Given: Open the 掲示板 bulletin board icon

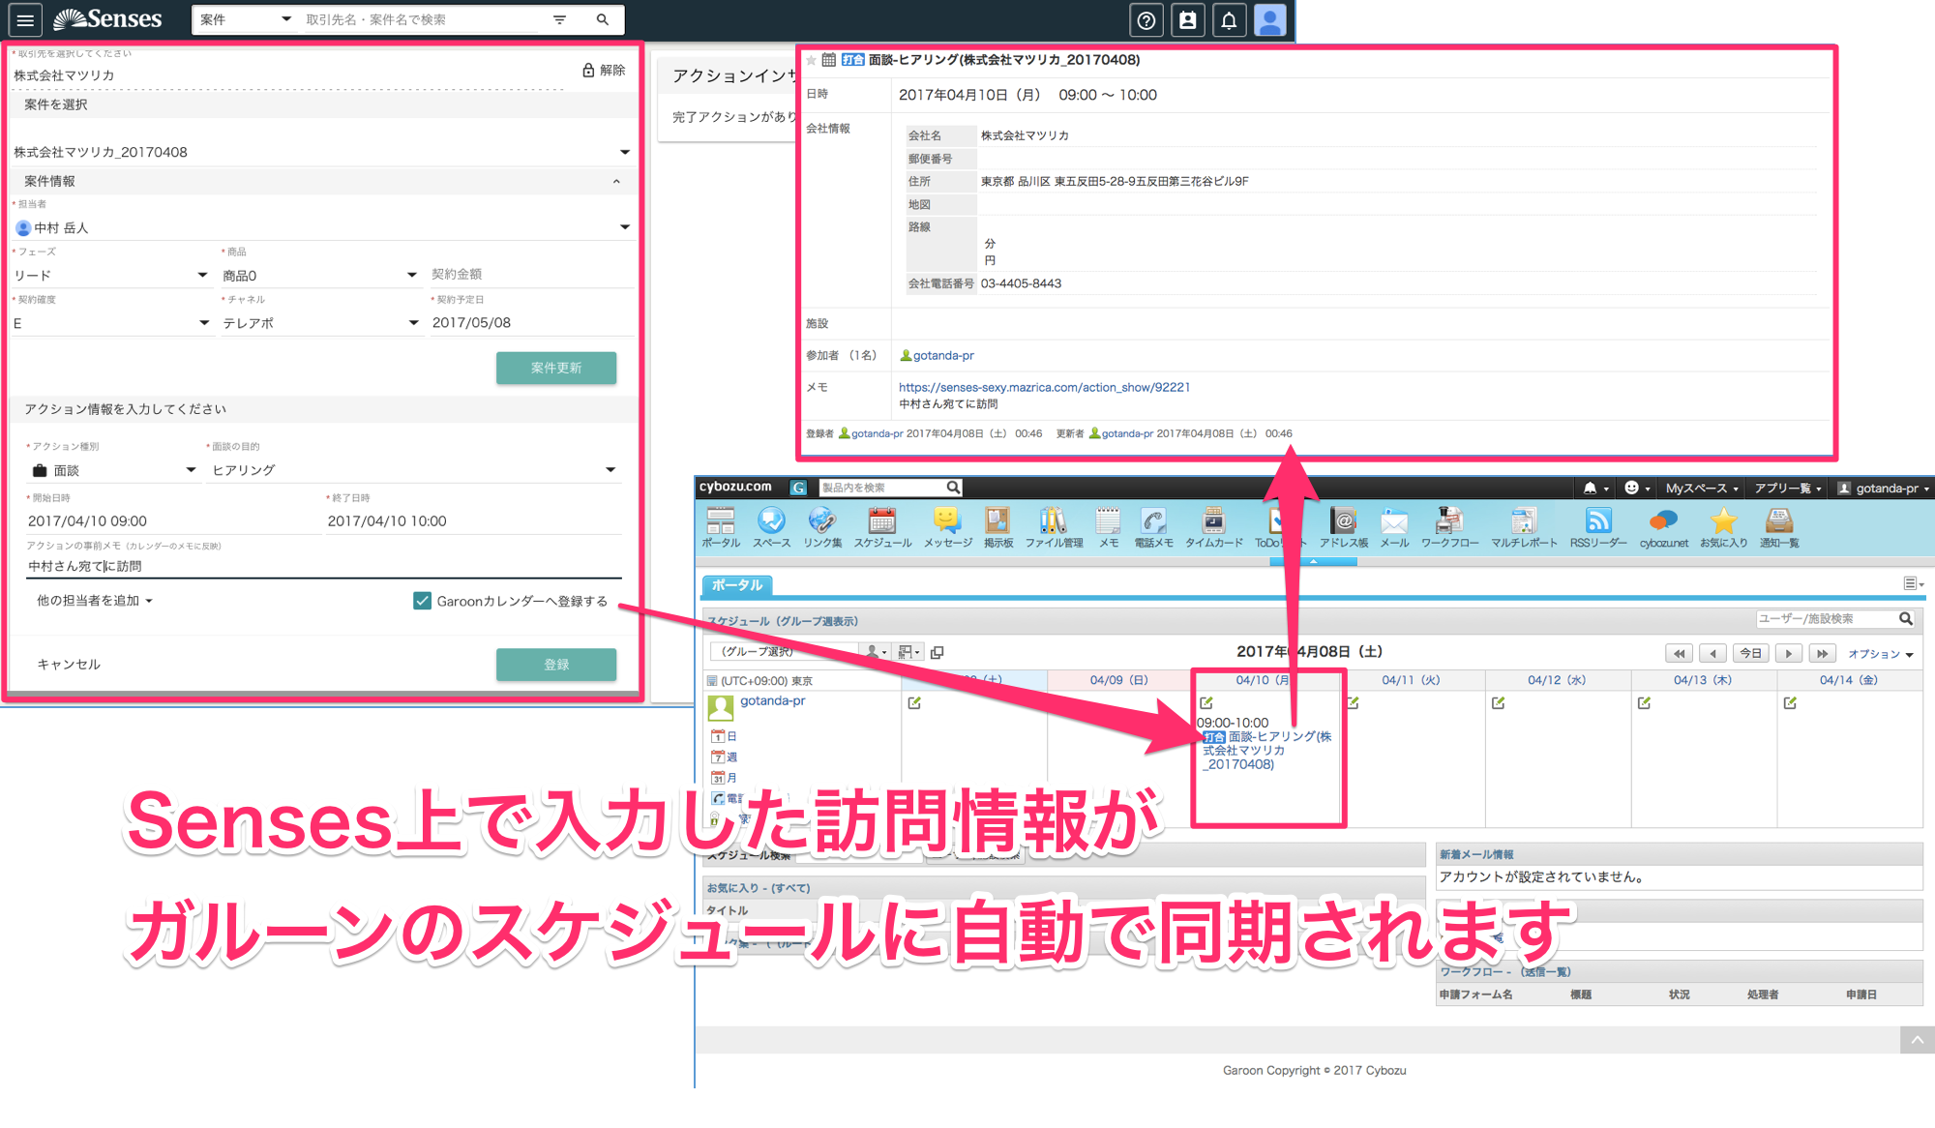Looking at the screenshot, I should pos(998,528).
